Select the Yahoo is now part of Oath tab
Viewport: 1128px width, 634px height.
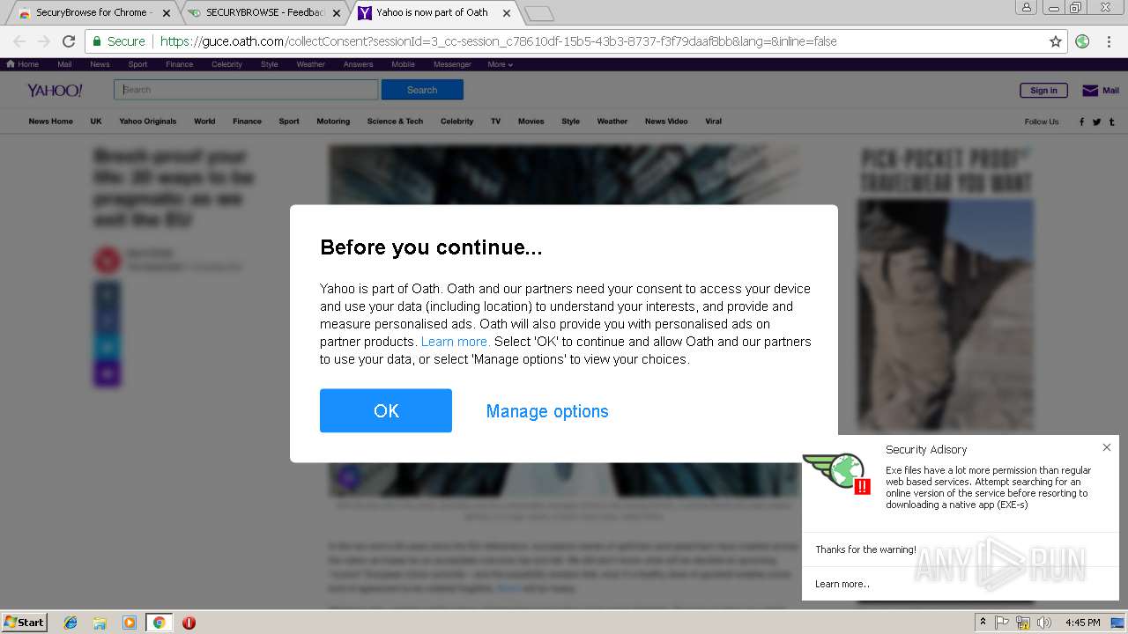(432, 13)
